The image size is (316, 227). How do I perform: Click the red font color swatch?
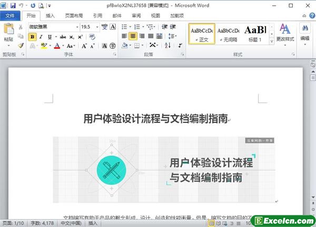point(57,46)
